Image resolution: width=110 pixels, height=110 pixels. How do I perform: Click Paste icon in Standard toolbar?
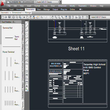31,17
